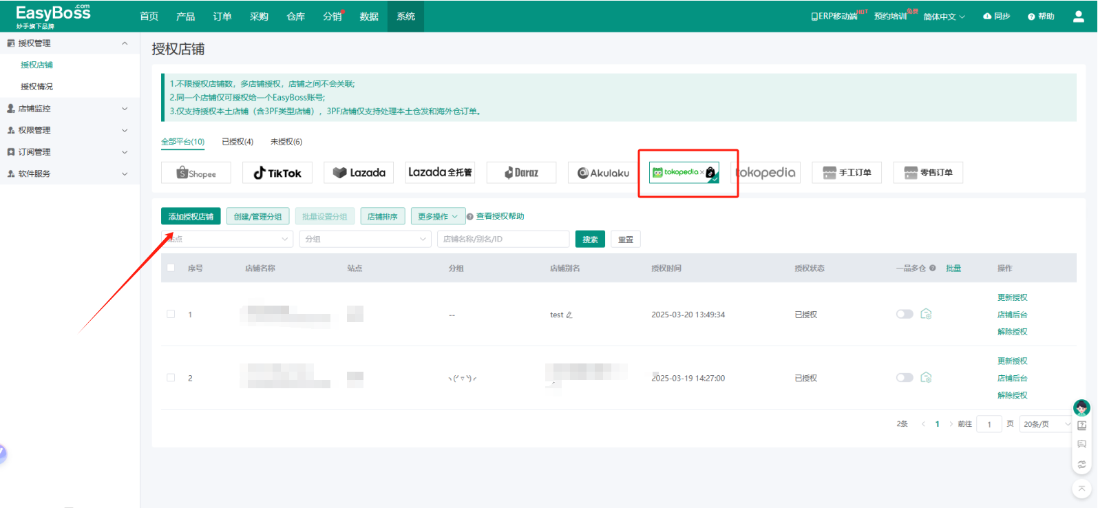Screen dimensions: 1098x508
Task: Open ERP移动端 mobile link
Action: [834, 17]
